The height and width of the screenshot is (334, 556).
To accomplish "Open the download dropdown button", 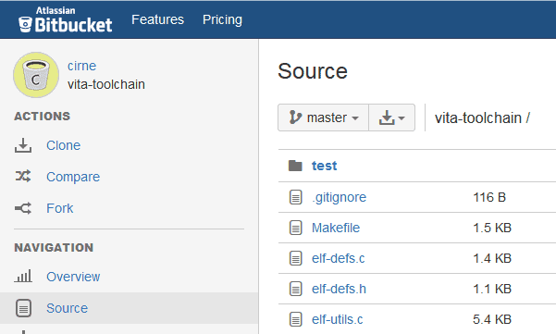I will tap(392, 118).
